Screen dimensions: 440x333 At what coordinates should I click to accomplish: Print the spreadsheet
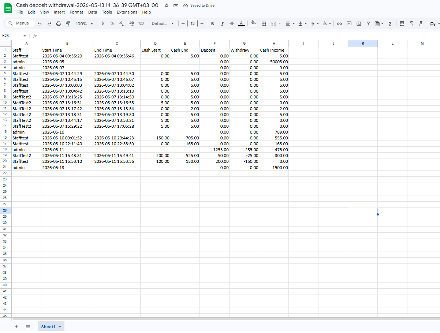coord(59,23)
